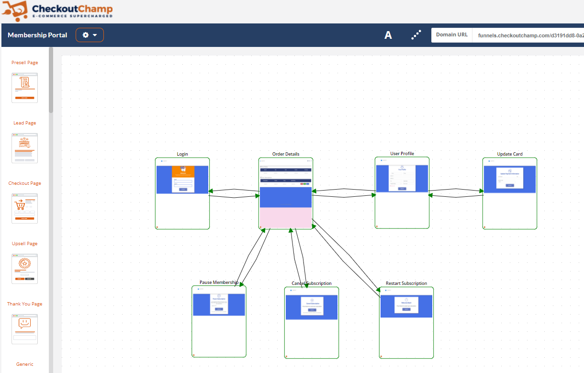Click the left sidebar scrollbar
Screen dimensions: 584x373
coord(51,81)
